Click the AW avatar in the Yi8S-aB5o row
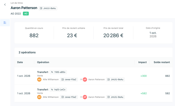Screen dimensions: 175x106 (39, 79)
